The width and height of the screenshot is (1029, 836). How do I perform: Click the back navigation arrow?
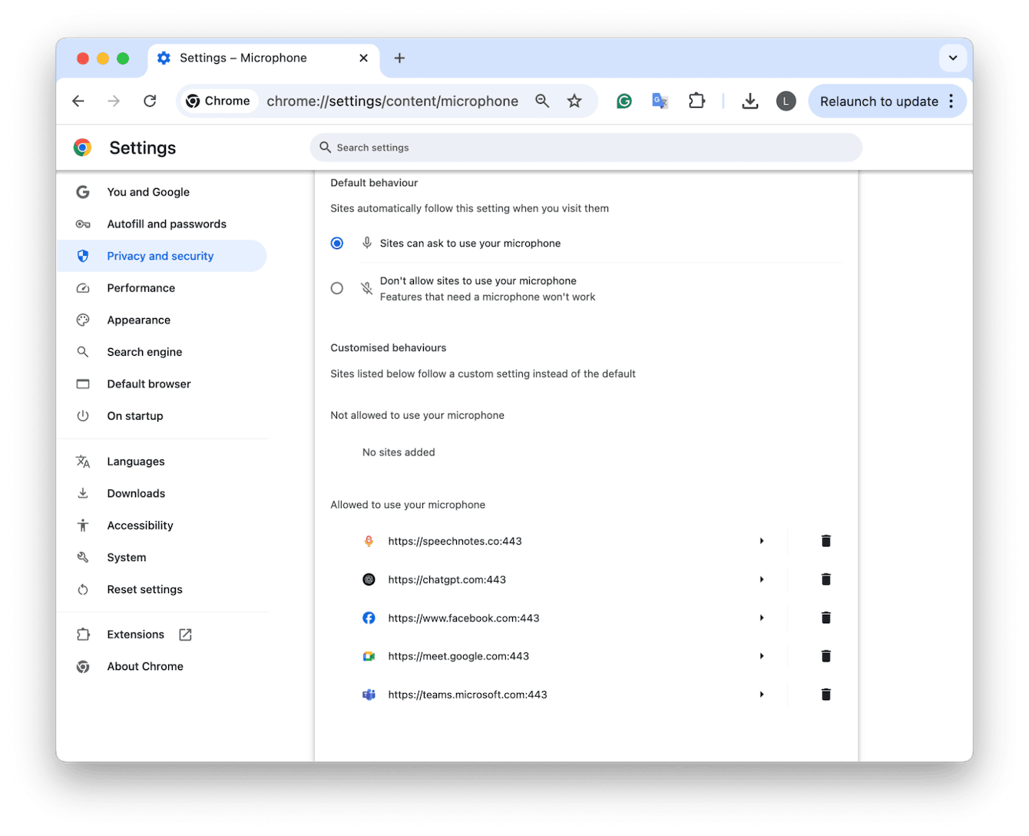pos(78,101)
